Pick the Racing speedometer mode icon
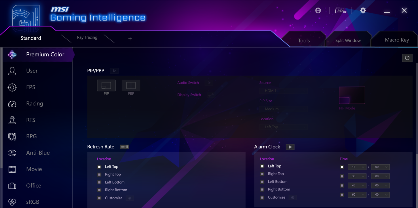This screenshot has height=208, width=418. (x=12, y=104)
